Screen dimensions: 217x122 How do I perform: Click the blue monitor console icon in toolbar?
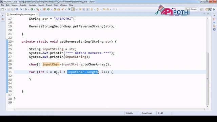(x=17, y=9)
